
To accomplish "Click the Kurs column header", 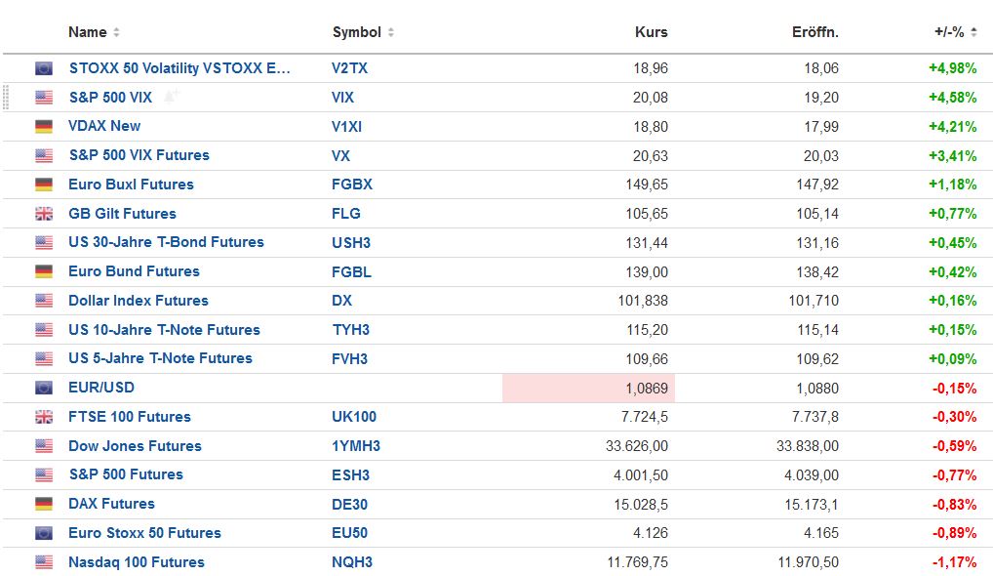I will tap(651, 32).
